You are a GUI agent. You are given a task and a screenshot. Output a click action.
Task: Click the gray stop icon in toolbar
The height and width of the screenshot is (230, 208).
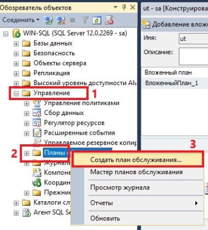pos(73,20)
